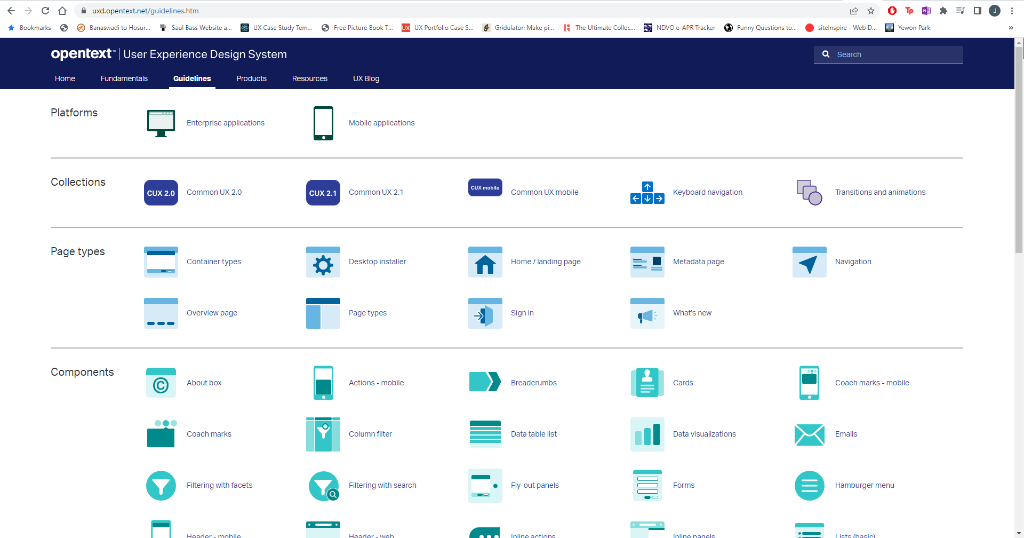
Task: Click the browser home button
Action: tap(62, 11)
